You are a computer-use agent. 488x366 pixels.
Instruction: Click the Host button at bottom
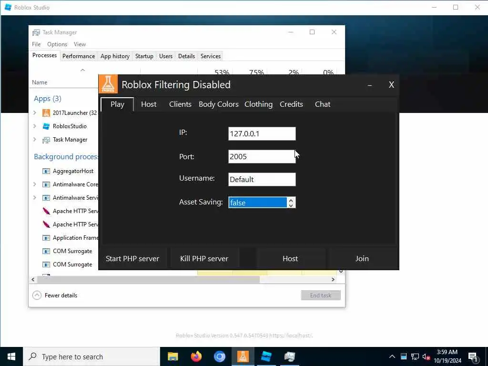point(290,259)
